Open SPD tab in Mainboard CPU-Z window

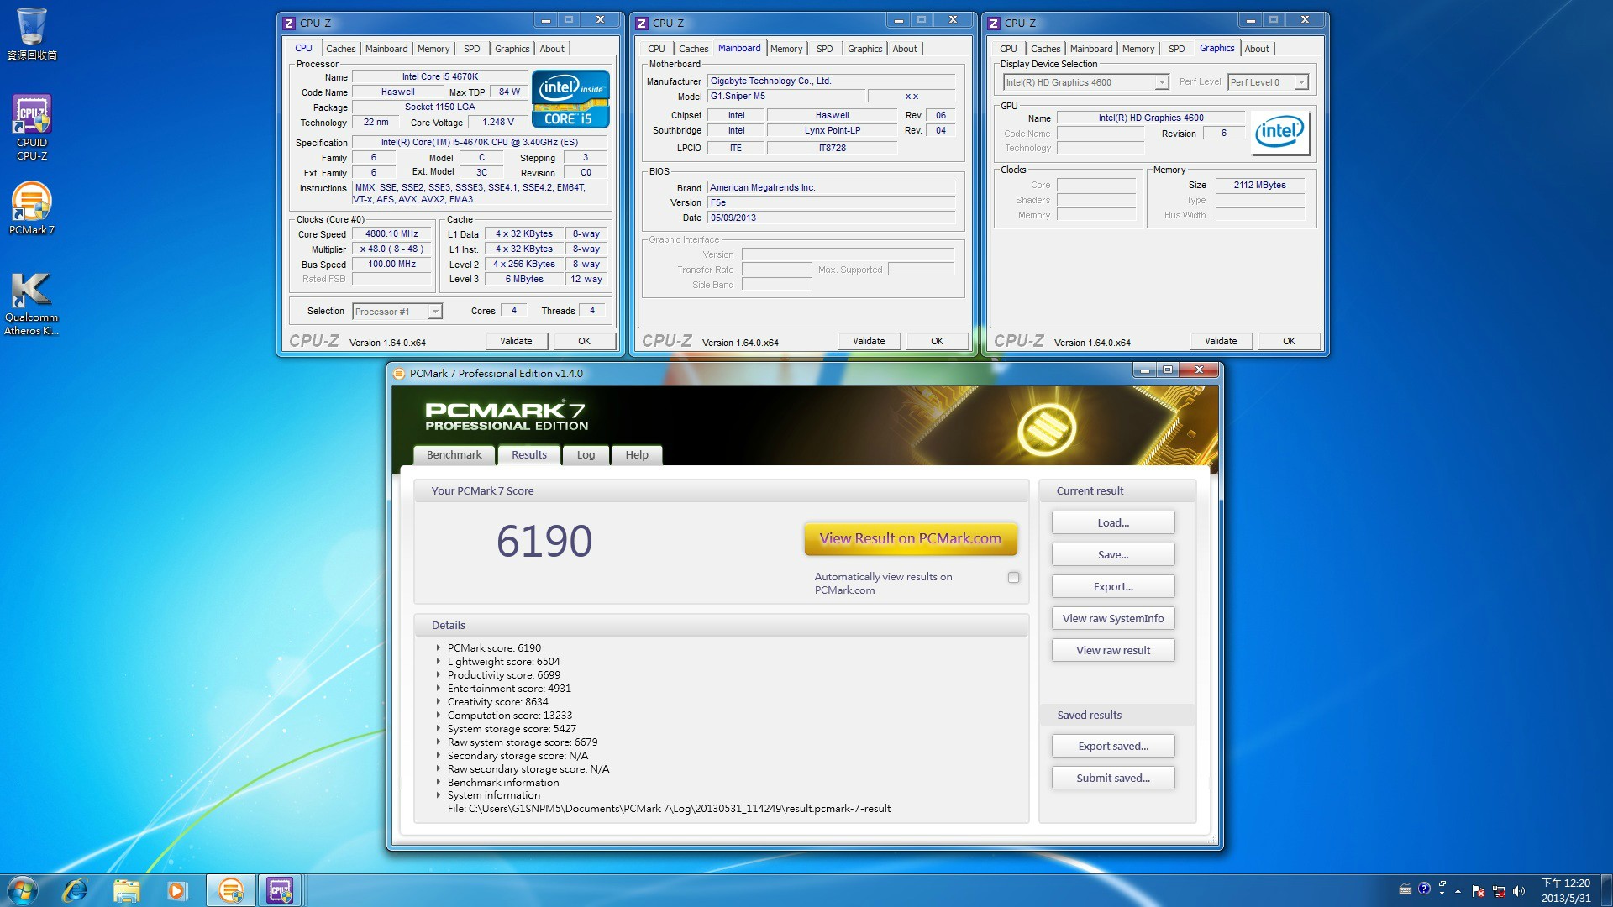click(x=825, y=49)
